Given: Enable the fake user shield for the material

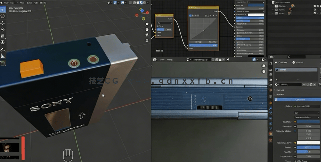Looking at the screenshot, I should (x=307, y=84).
